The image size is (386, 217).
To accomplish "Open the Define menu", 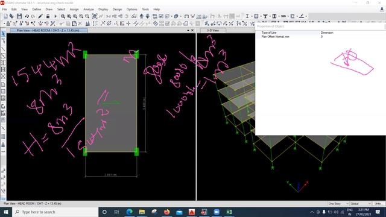I will pos(36,10).
